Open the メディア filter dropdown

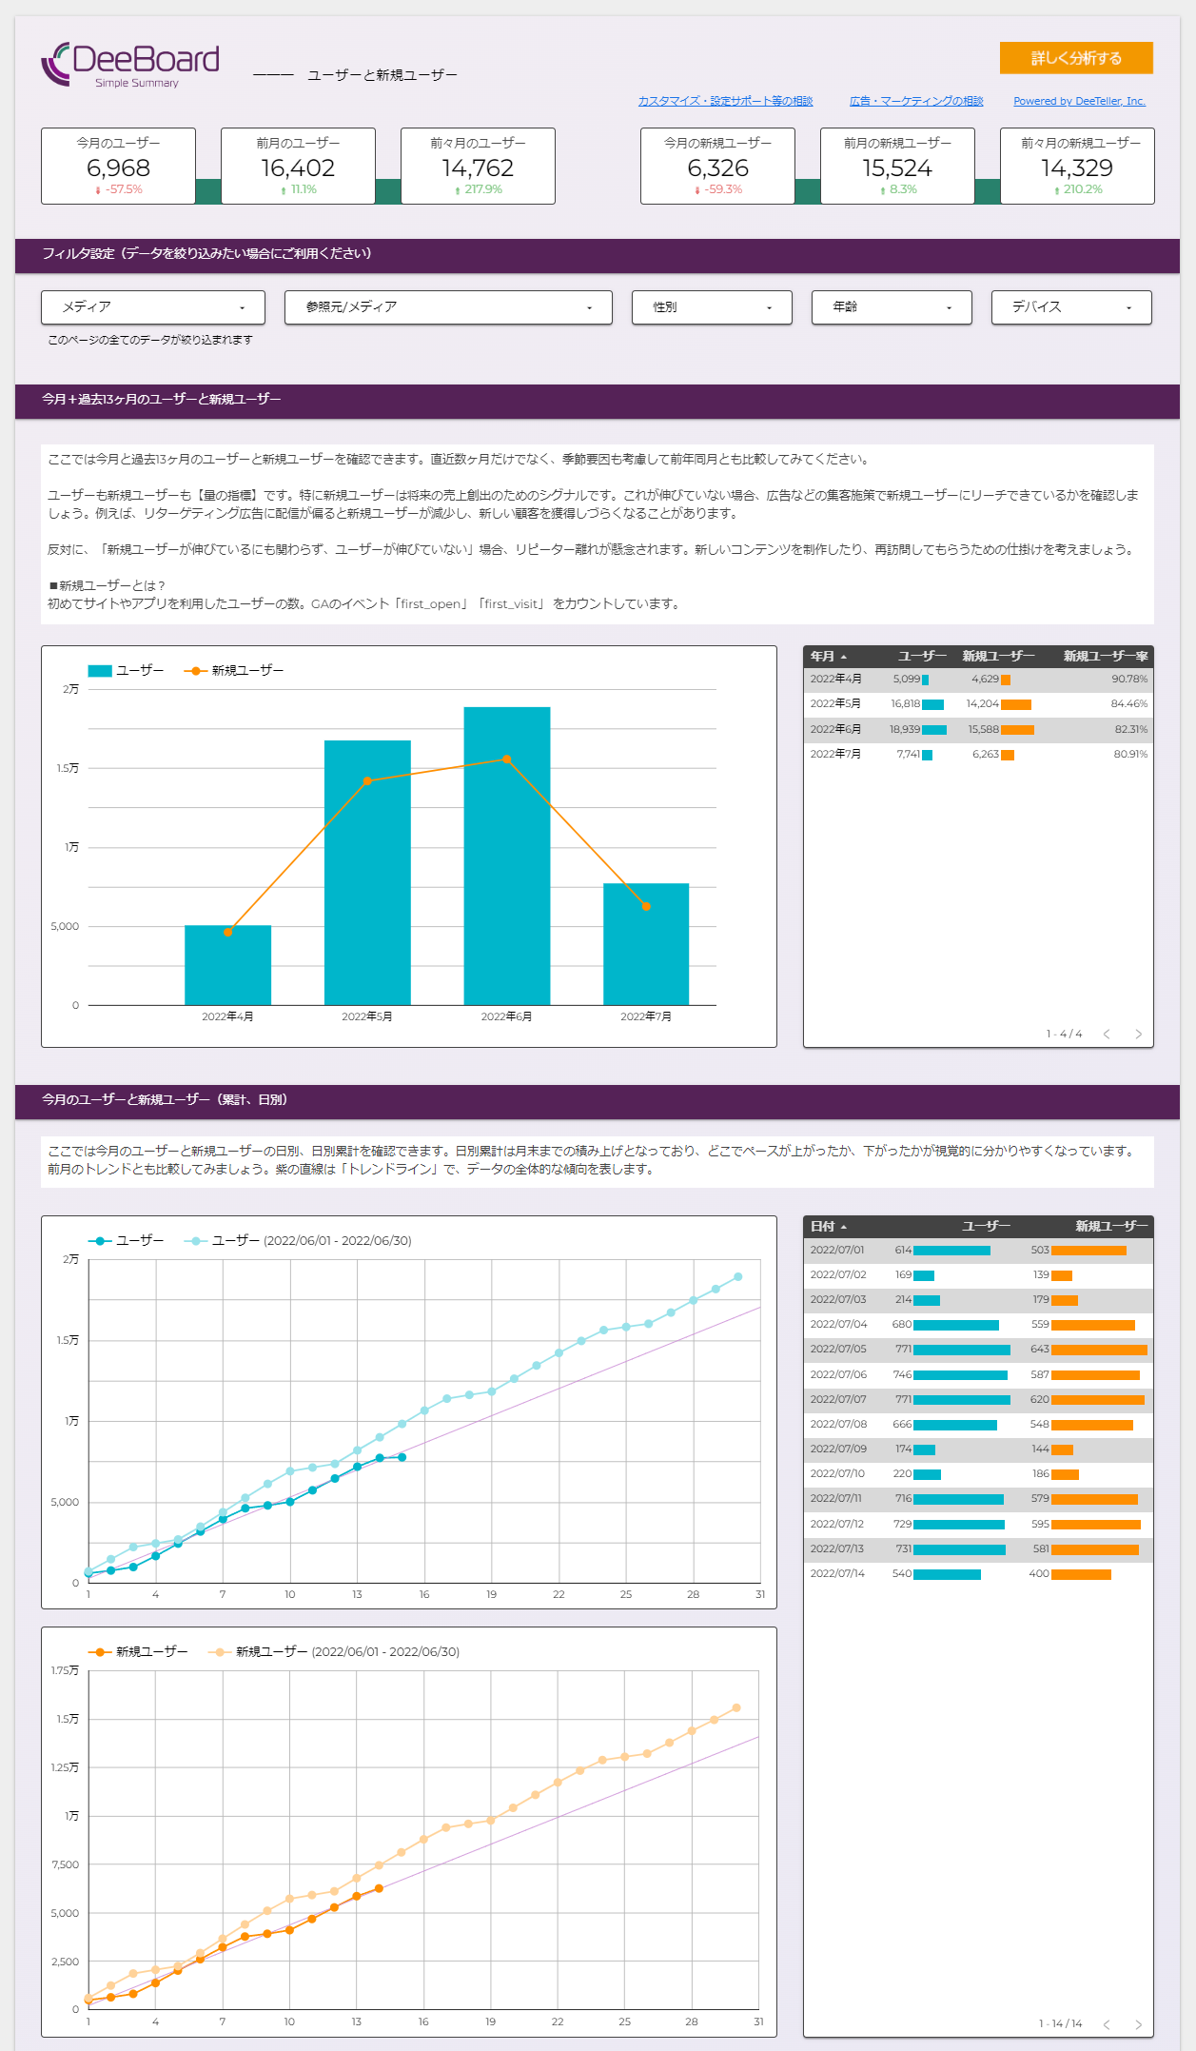152,307
